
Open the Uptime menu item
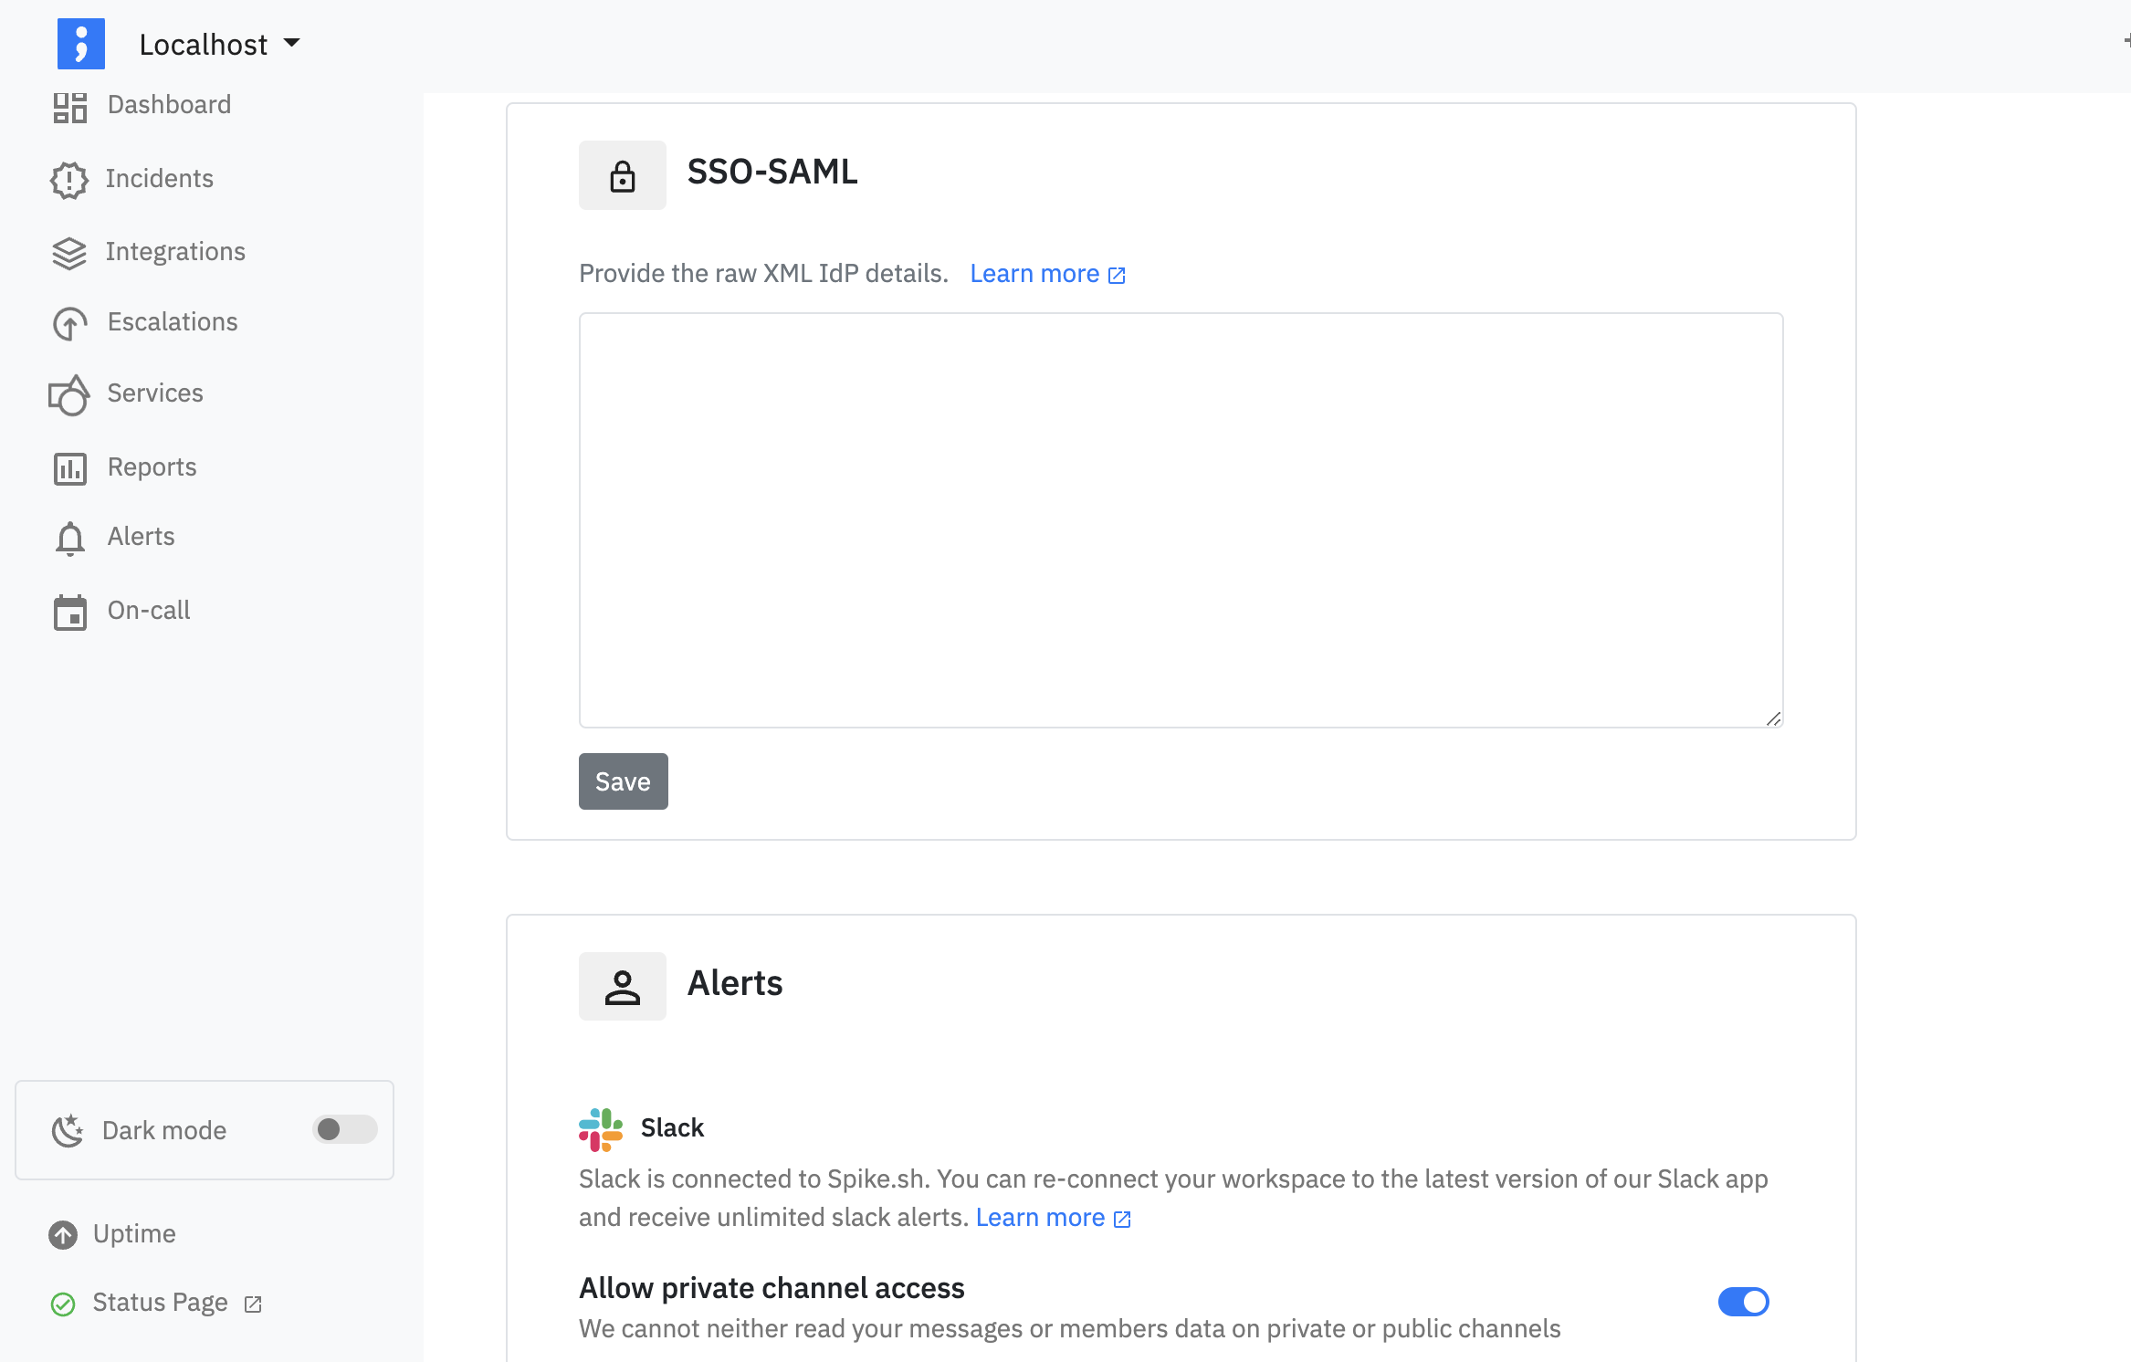(x=112, y=1234)
